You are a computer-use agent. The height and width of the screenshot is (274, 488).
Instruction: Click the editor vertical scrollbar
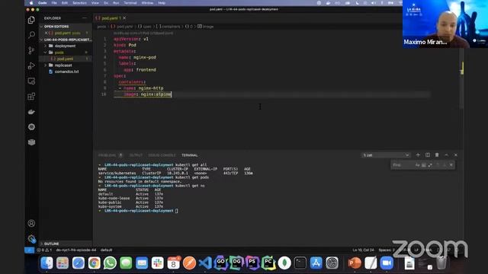point(461,78)
